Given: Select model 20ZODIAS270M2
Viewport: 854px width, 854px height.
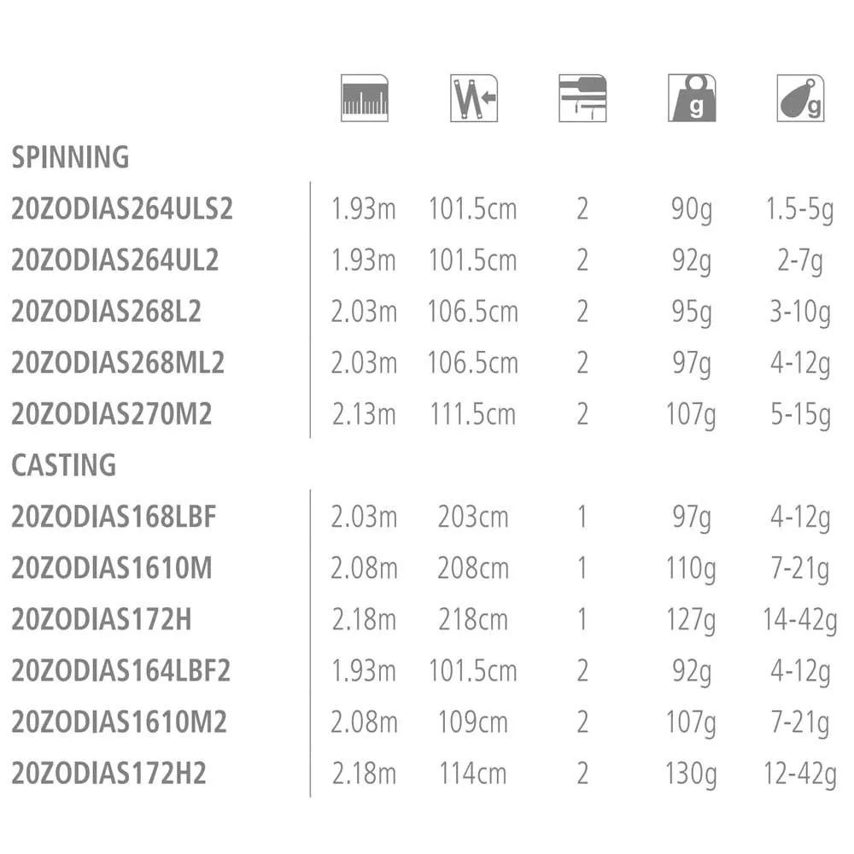Looking at the screenshot, I should (x=112, y=414).
